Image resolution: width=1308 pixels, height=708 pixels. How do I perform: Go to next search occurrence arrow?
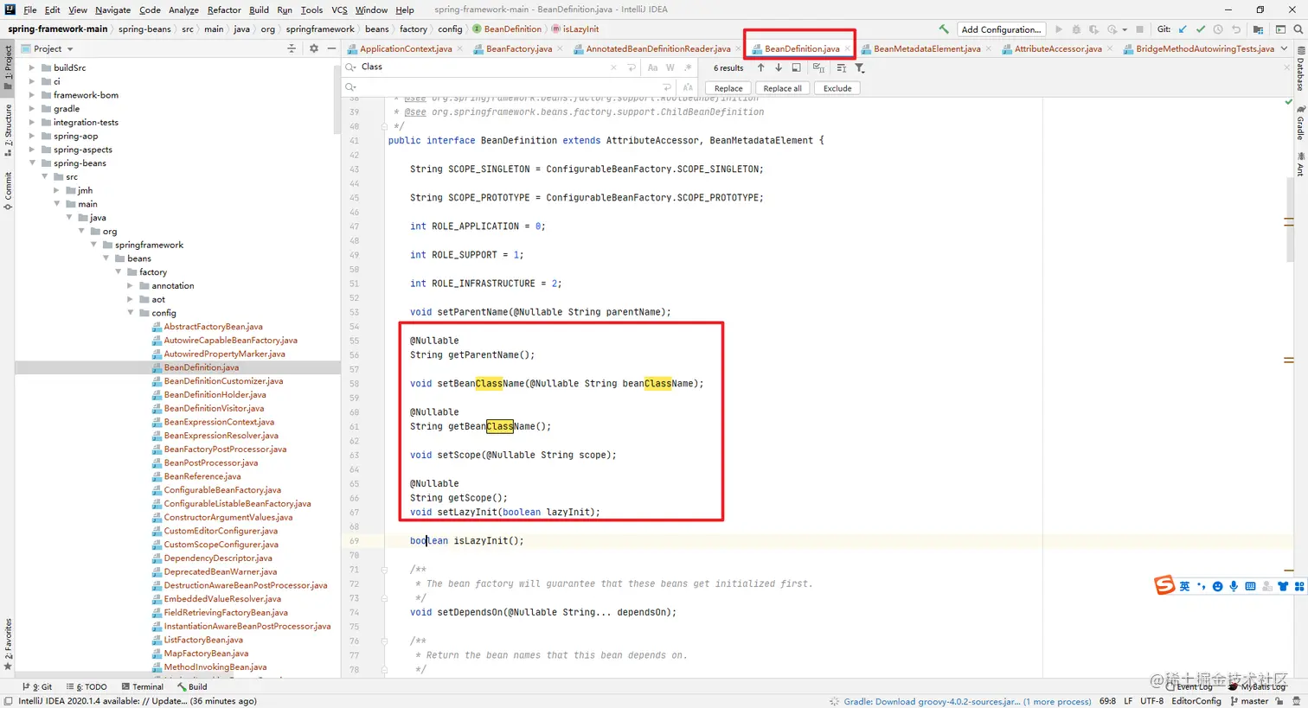779,67
